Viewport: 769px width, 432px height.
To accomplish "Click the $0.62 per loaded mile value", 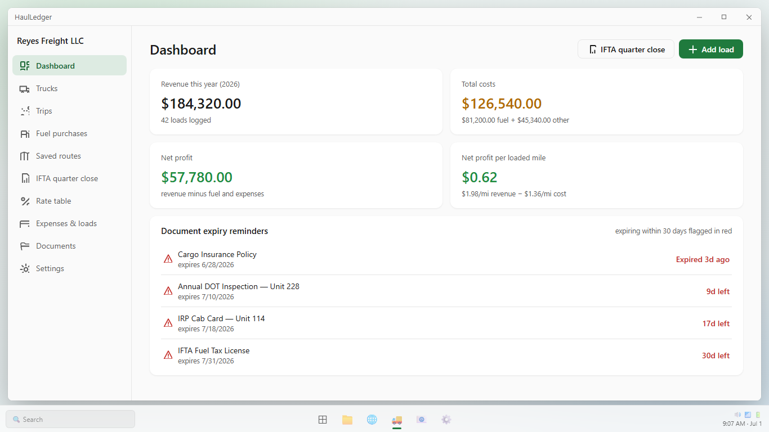I will (x=480, y=177).
